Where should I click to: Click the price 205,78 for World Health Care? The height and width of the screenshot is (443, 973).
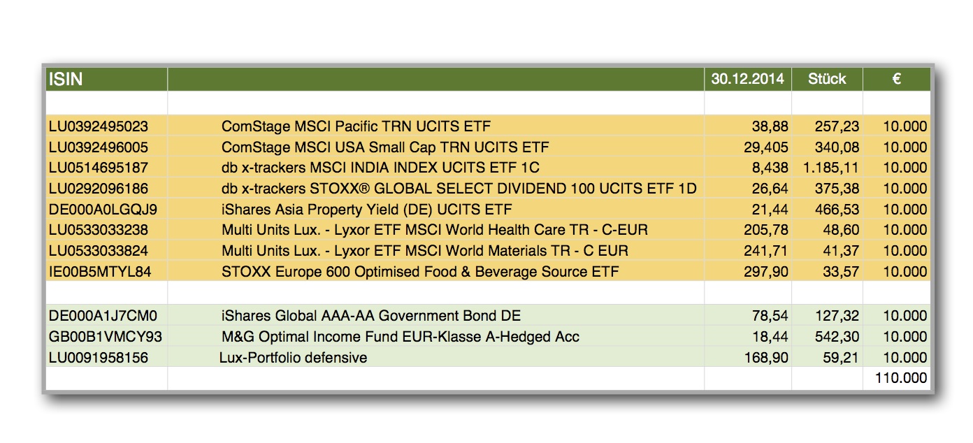tap(766, 230)
